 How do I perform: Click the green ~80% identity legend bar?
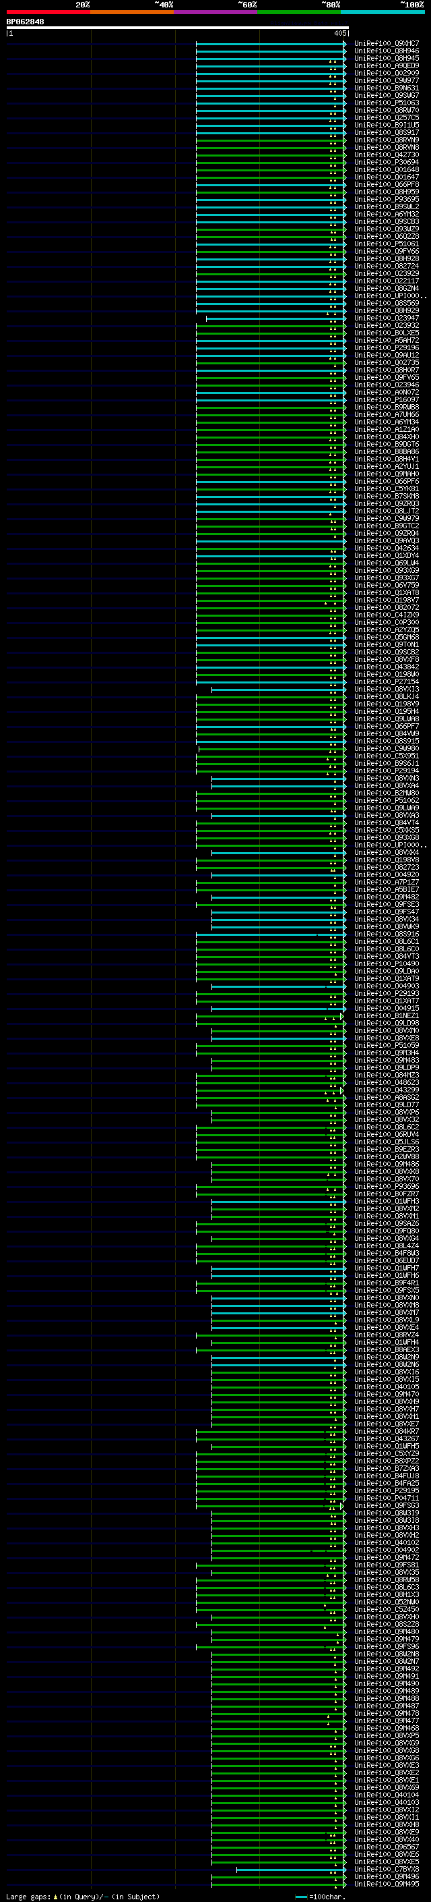299,12
